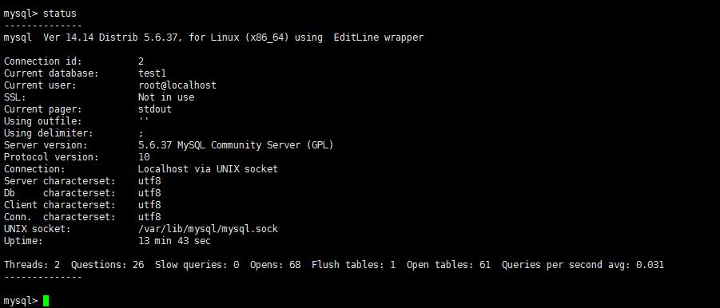Click 'root@localhost' user value

177,85
